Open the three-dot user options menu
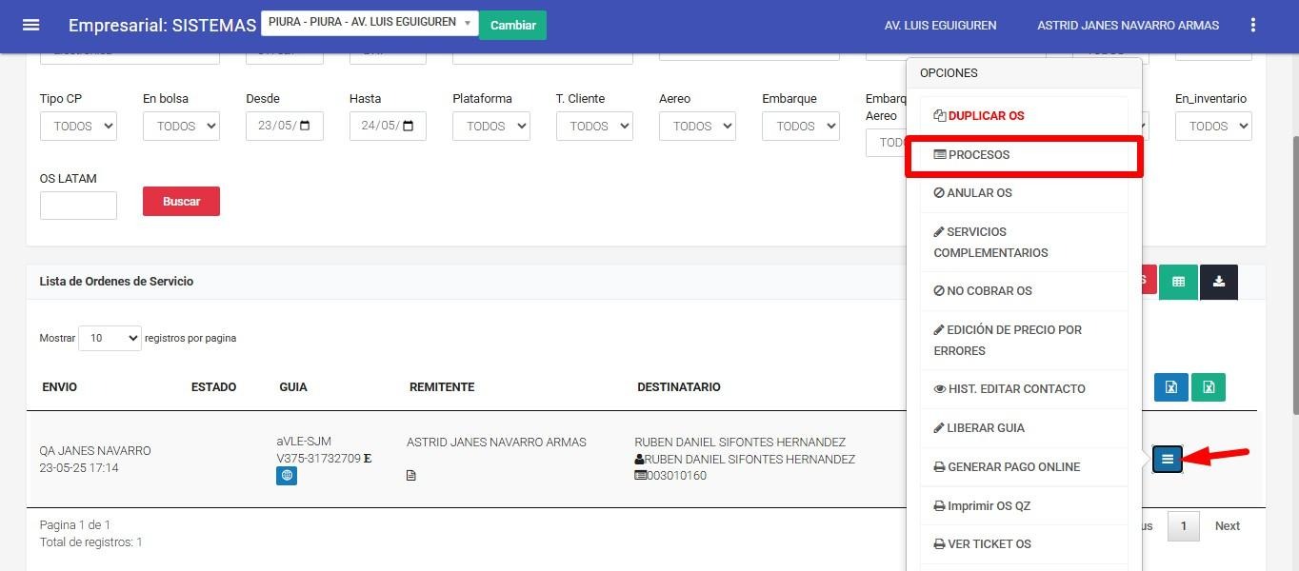 pos(1253,26)
